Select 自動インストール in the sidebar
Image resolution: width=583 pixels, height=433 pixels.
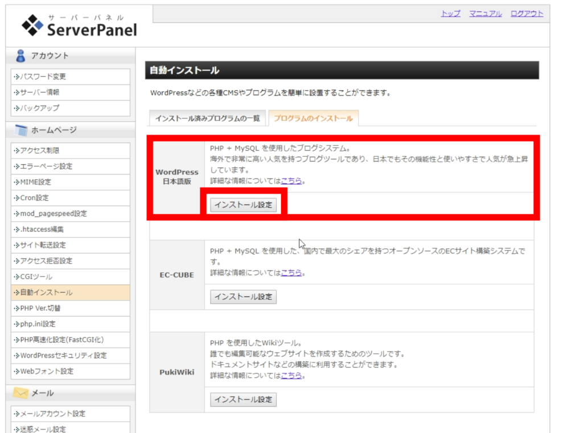pyautogui.click(x=71, y=293)
